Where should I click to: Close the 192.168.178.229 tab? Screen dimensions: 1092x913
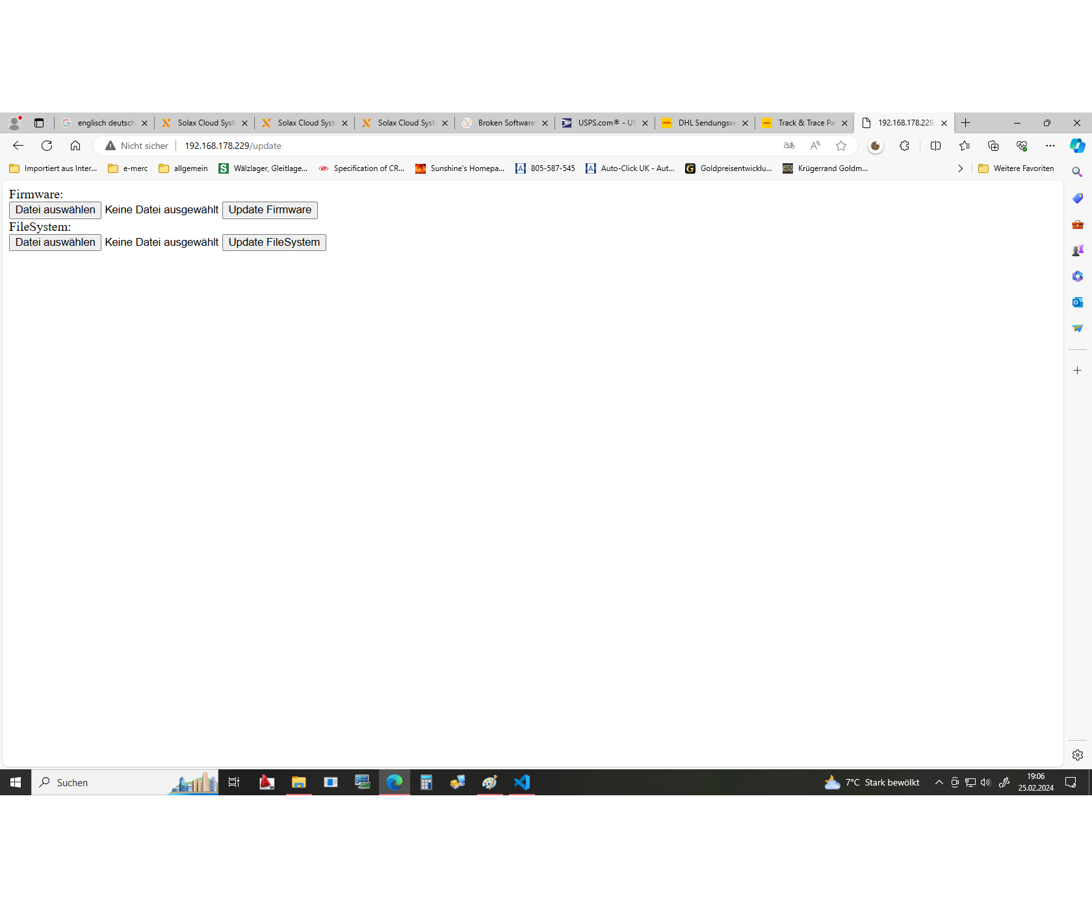point(944,123)
